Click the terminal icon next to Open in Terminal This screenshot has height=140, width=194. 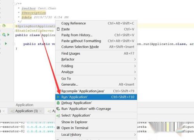pos(58,128)
